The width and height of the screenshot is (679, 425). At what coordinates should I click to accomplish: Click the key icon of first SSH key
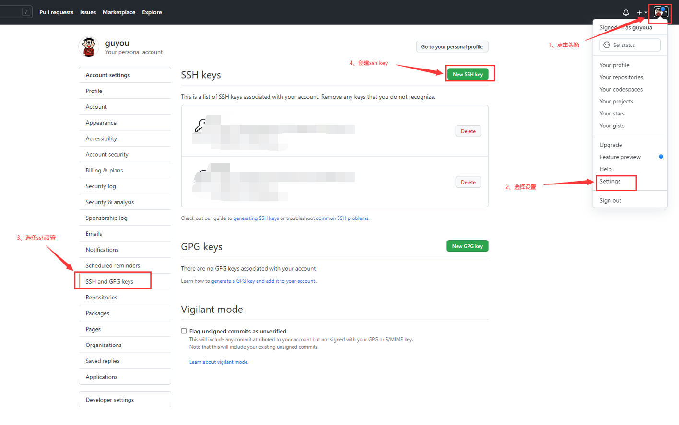200,126
